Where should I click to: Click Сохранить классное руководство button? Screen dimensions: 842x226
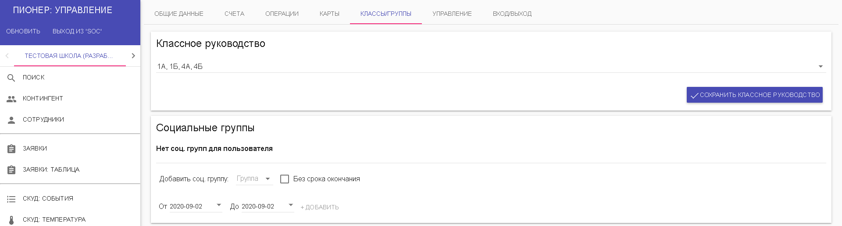755,95
